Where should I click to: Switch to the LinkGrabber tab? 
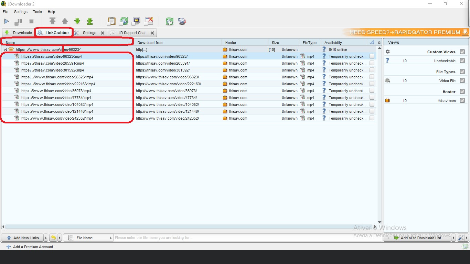pos(54,33)
